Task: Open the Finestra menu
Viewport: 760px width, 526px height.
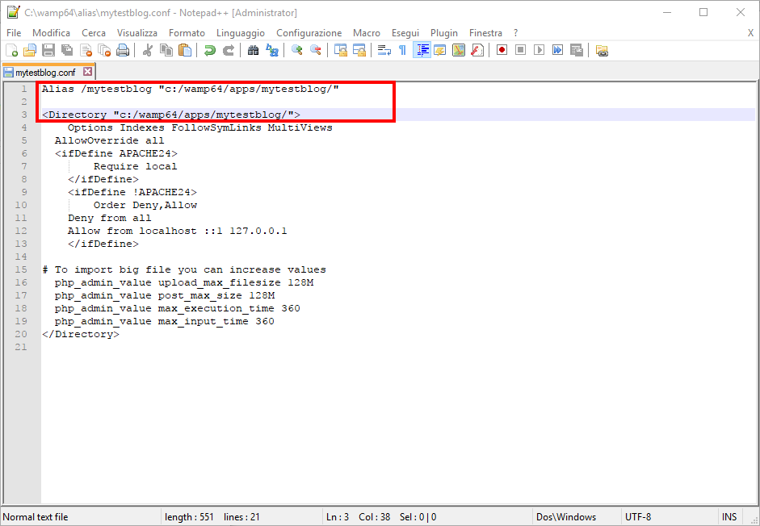Action: click(485, 33)
